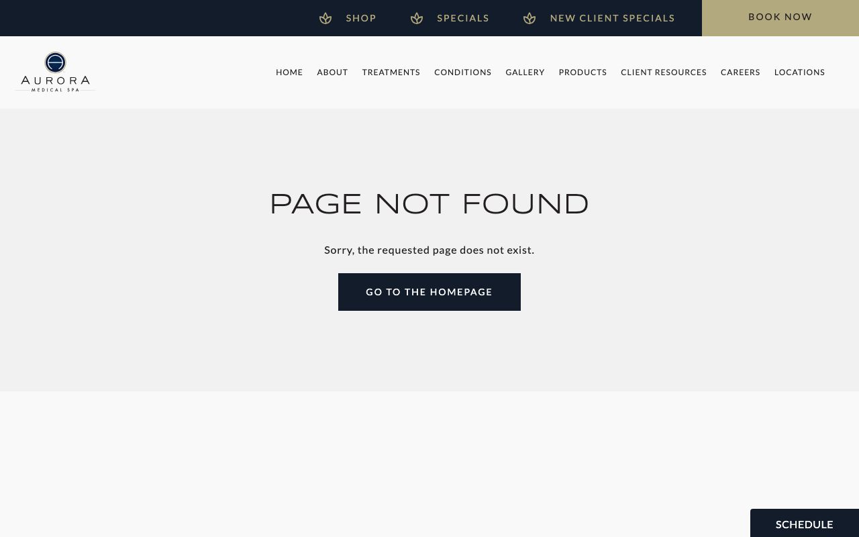This screenshot has width=859, height=537.
Task: Select the Products menu item
Action: (x=583, y=72)
